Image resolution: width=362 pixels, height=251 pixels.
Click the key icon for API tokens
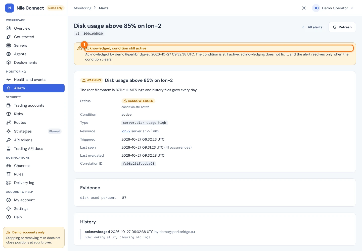tap(9, 140)
